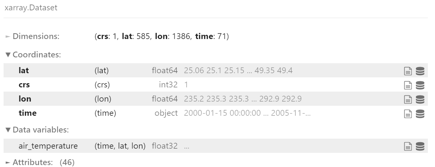Viewport: 435px width, 167px height.
Task: Click the lon coordinate name
Action: tap(25, 99)
